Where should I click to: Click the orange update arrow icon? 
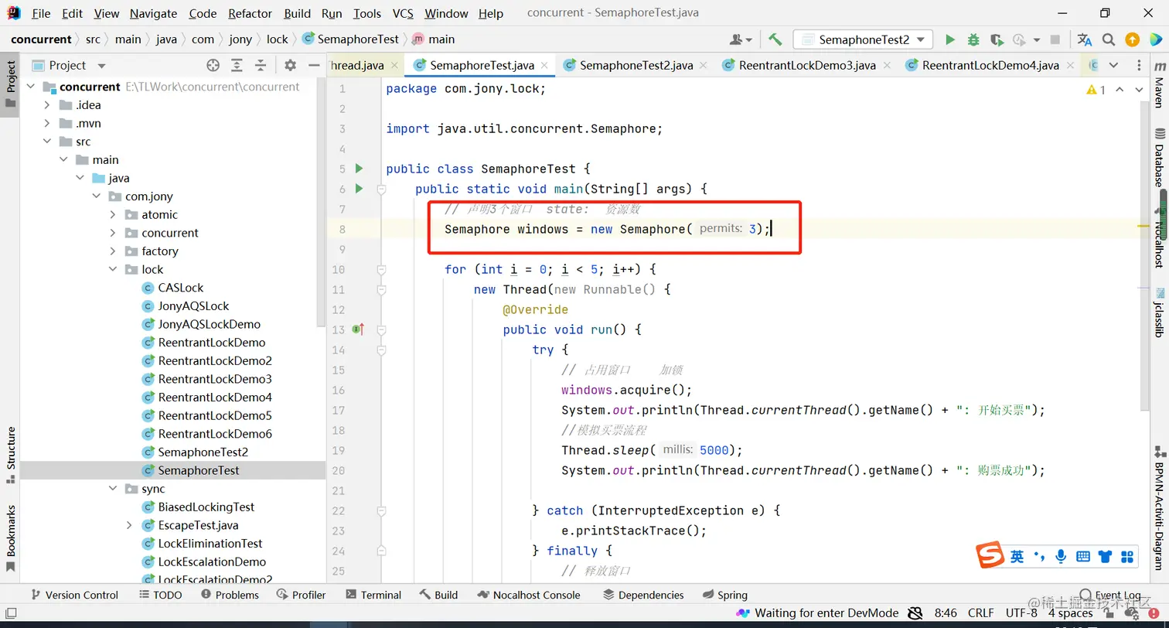(1132, 39)
